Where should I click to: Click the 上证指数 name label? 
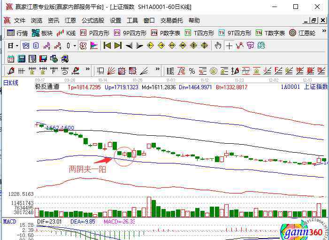point(315,86)
